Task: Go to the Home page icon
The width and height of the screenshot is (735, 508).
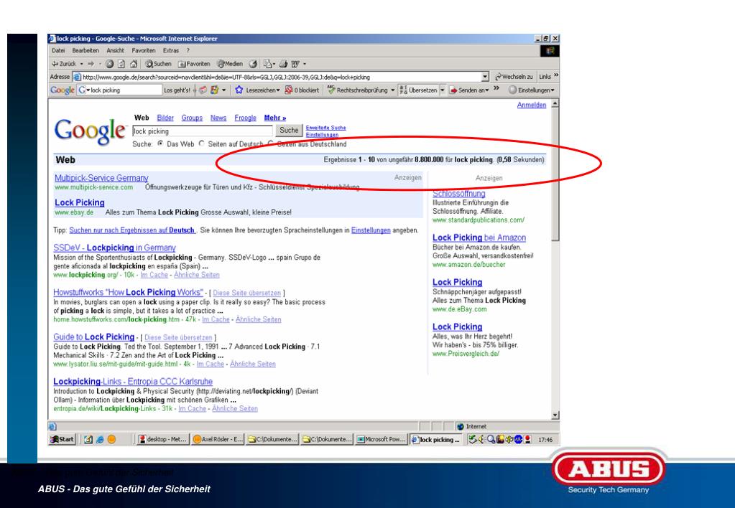Action: (134, 64)
